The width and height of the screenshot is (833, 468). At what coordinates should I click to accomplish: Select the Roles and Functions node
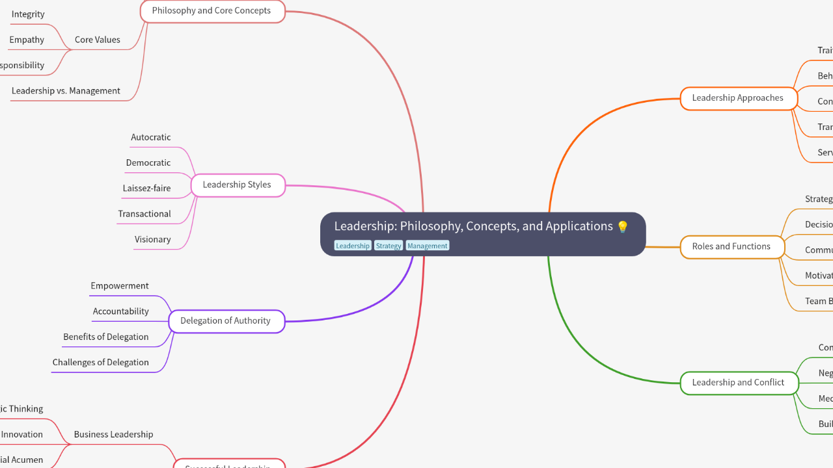tap(732, 247)
